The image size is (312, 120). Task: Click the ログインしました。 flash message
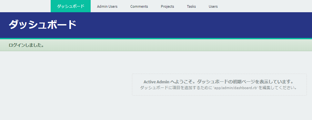(x=26, y=45)
